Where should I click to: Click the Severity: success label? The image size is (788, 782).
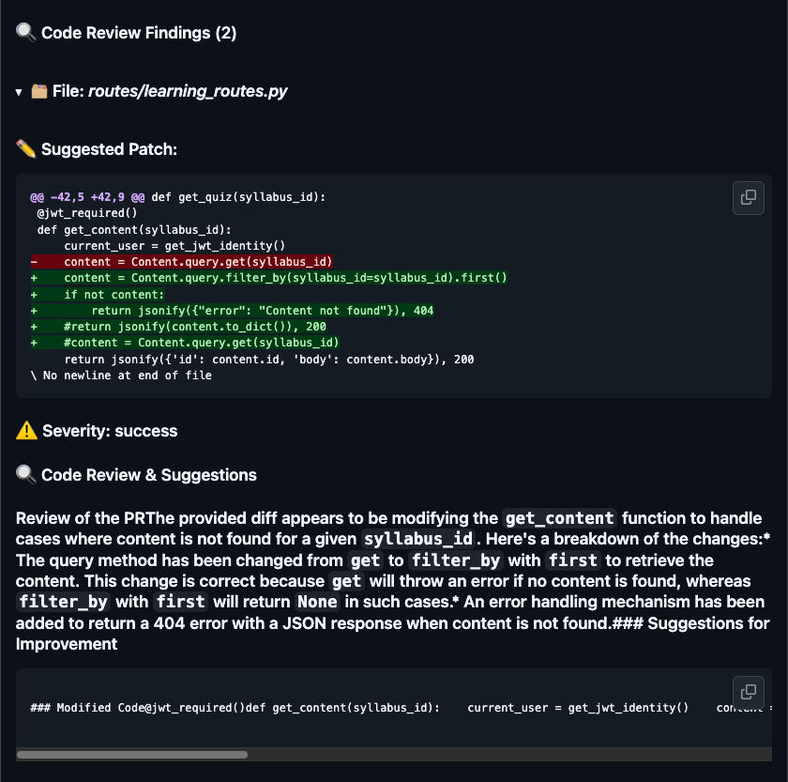[x=111, y=430]
